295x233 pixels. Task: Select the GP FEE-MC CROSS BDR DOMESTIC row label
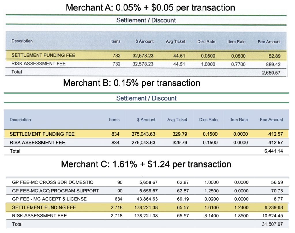point(53,182)
